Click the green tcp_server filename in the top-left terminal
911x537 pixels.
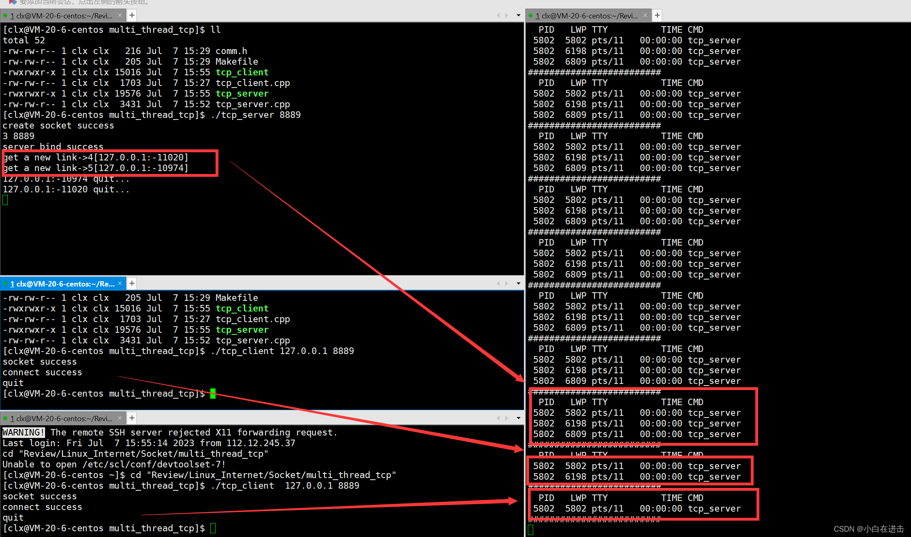[x=242, y=93]
